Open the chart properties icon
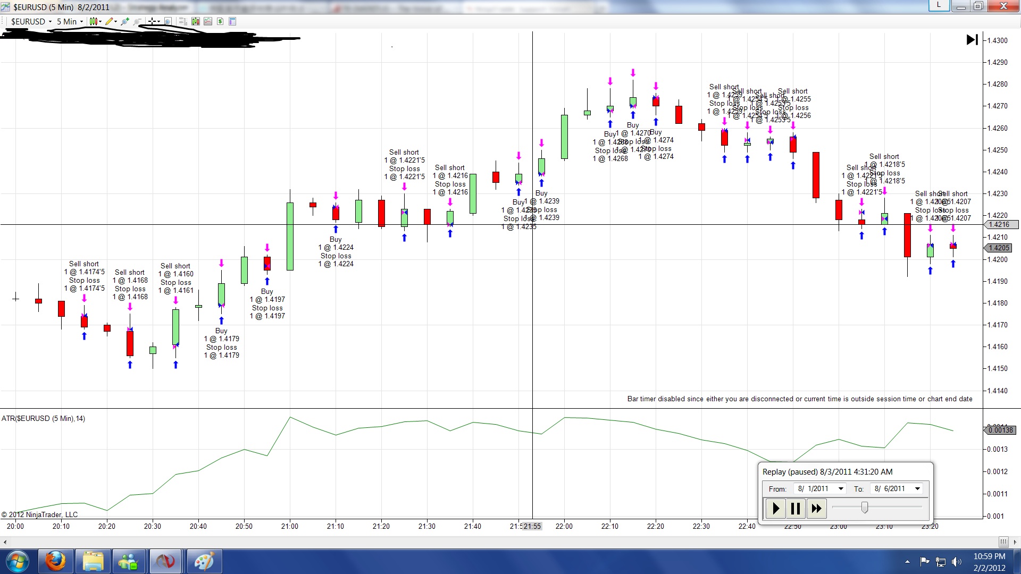This screenshot has width=1021, height=574. click(232, 21)
